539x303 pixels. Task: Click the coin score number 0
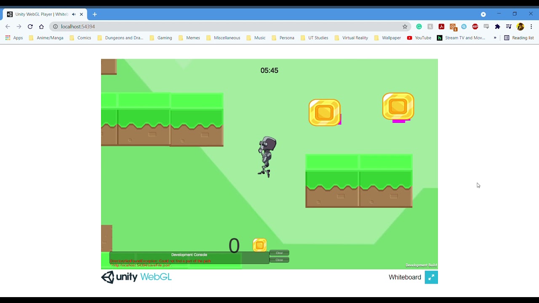[234, 246]
